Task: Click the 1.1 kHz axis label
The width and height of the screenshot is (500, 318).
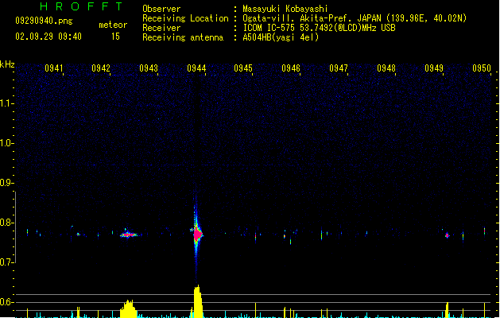Action: click(x=6, y=103)
